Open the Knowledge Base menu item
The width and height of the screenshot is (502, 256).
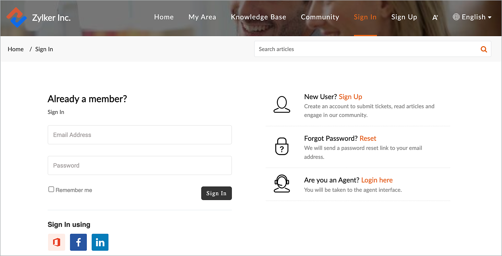tap(258, 17)
